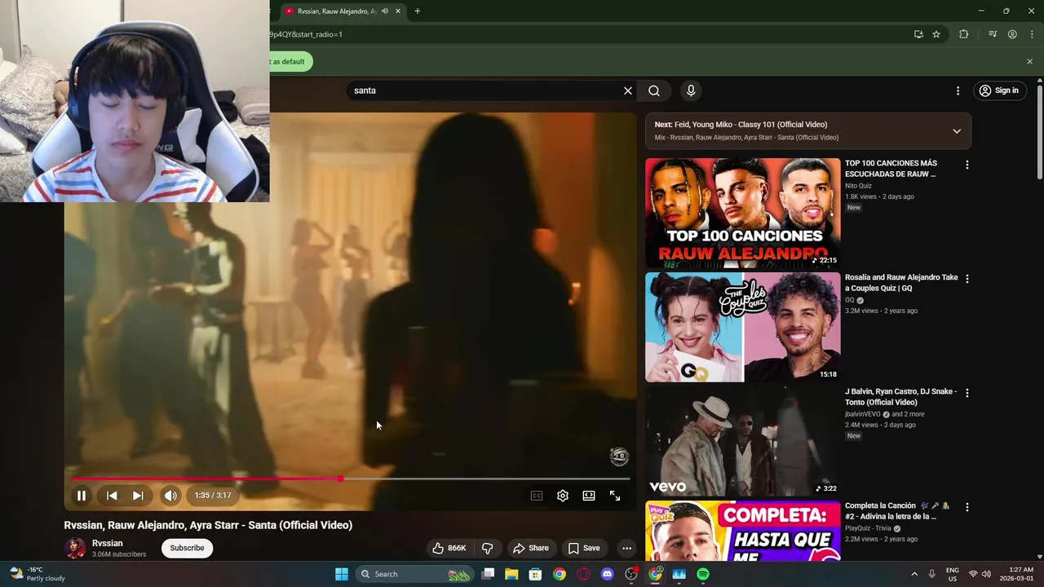
Task: Open a new browser tab
Action: (x=418, y=11)
